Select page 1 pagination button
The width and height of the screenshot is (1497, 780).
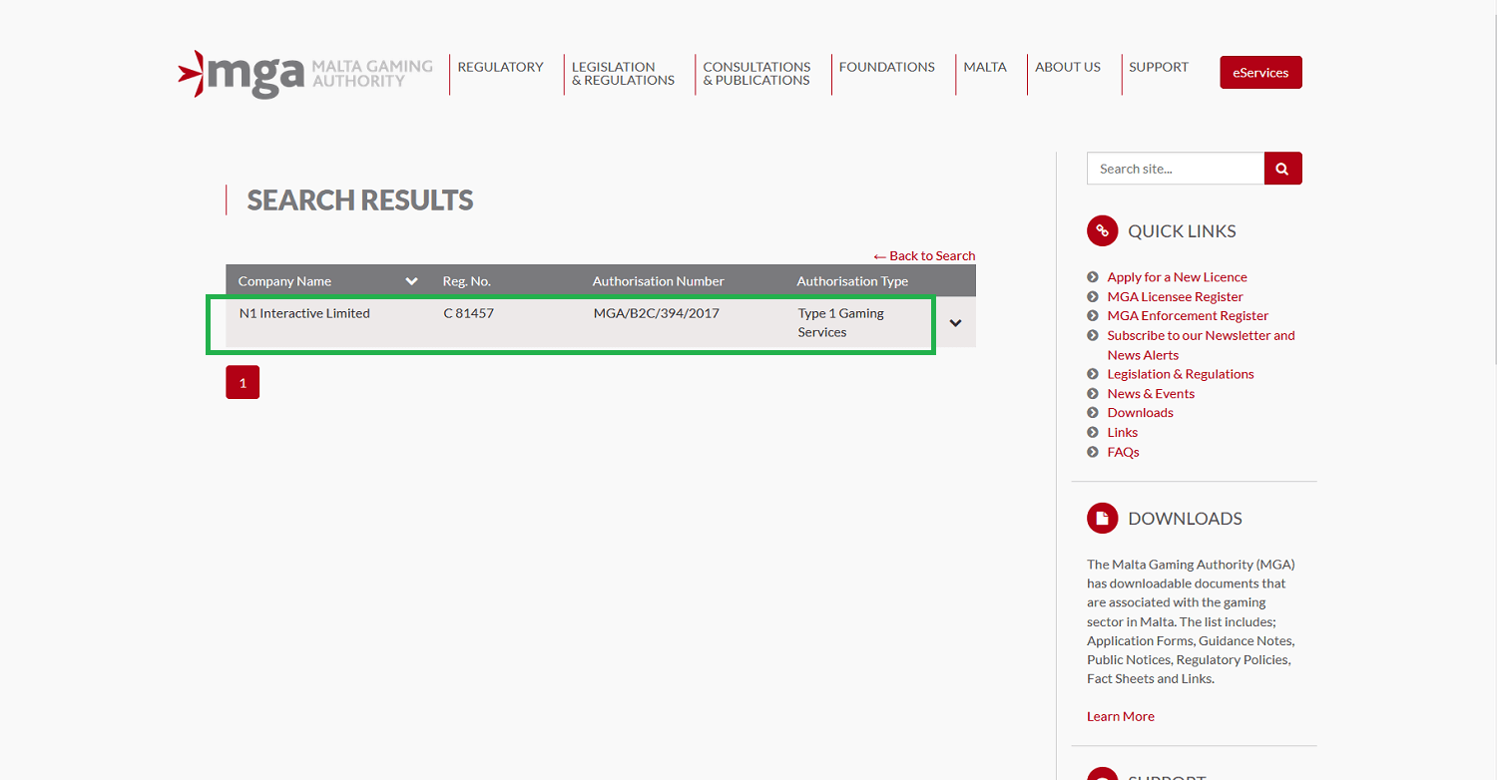pyautogui.click(x=243, y=383)
